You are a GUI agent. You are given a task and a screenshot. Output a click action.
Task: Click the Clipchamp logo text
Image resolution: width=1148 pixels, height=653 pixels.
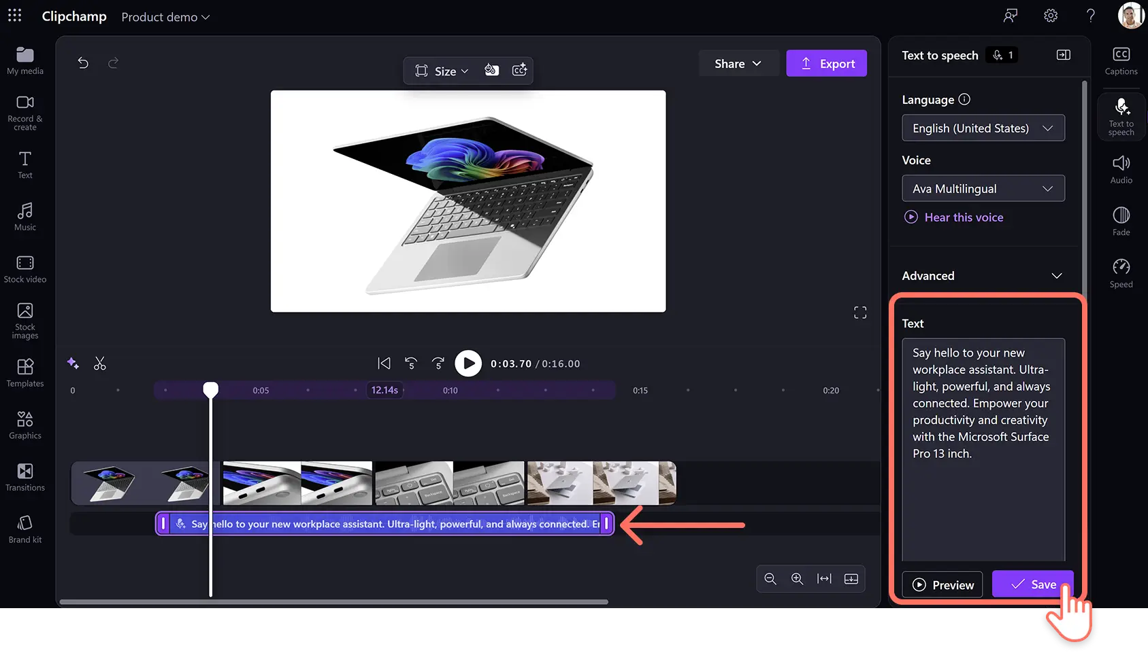[74, 16]
